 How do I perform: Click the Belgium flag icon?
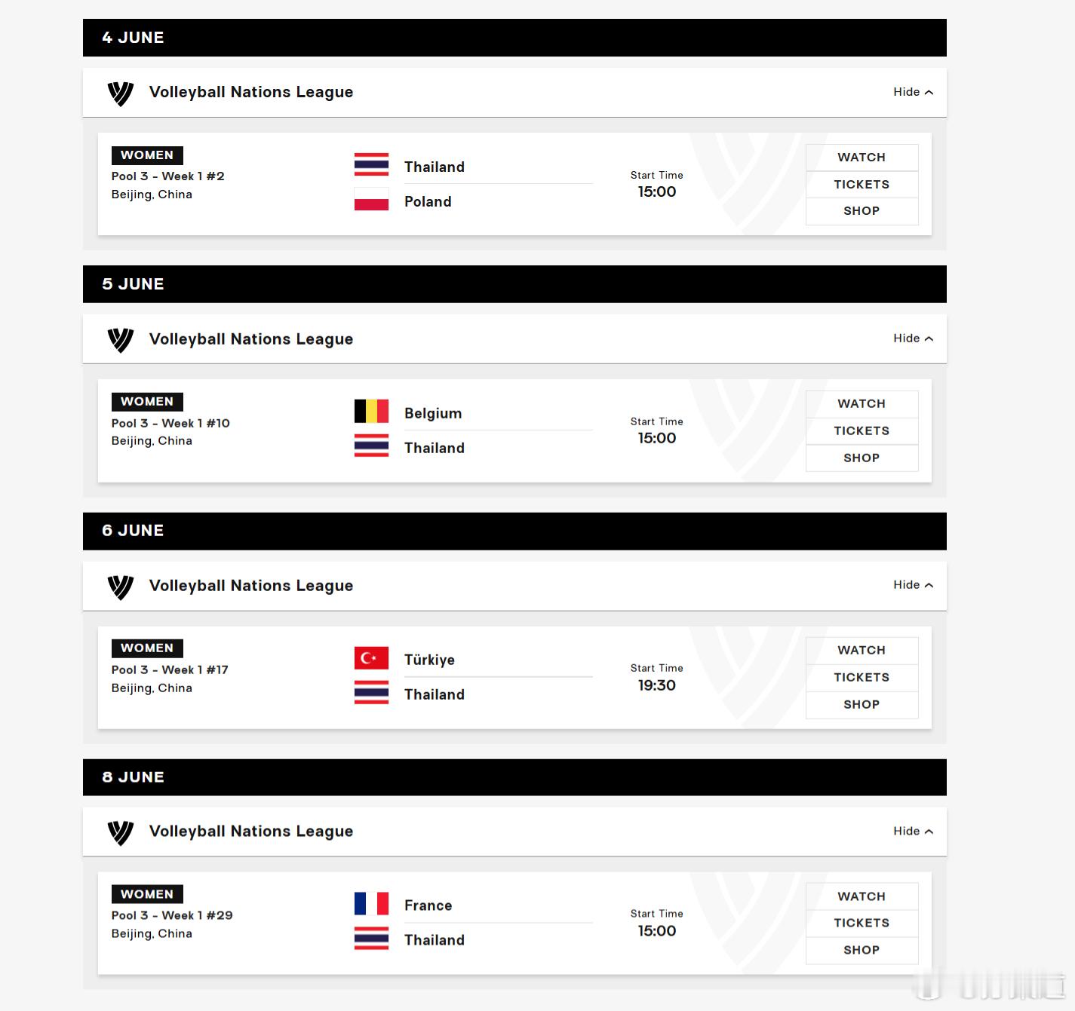(371, 412)
